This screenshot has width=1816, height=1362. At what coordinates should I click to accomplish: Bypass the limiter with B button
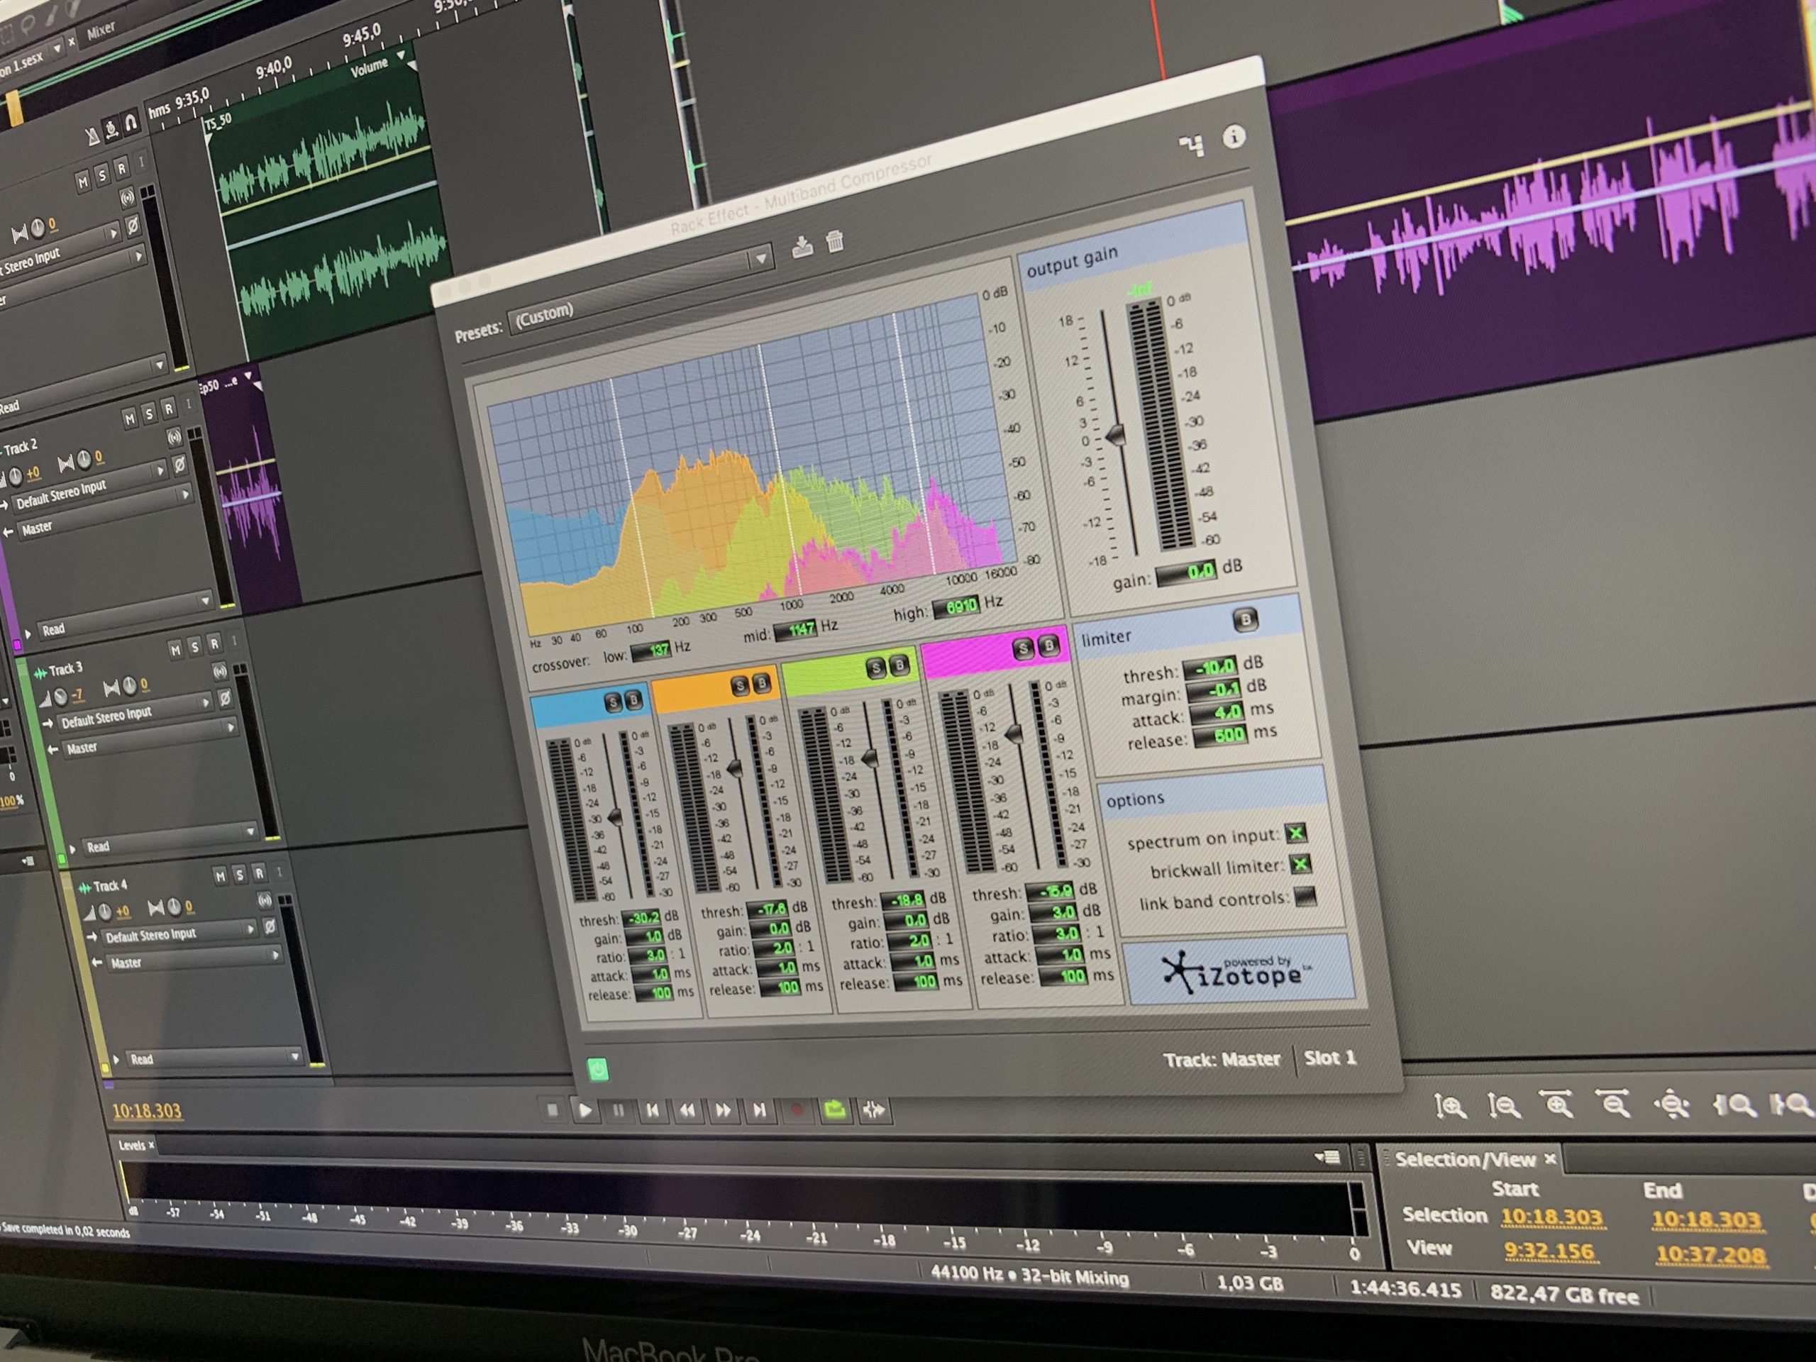pyautogui.click(x=1246, y=620)
